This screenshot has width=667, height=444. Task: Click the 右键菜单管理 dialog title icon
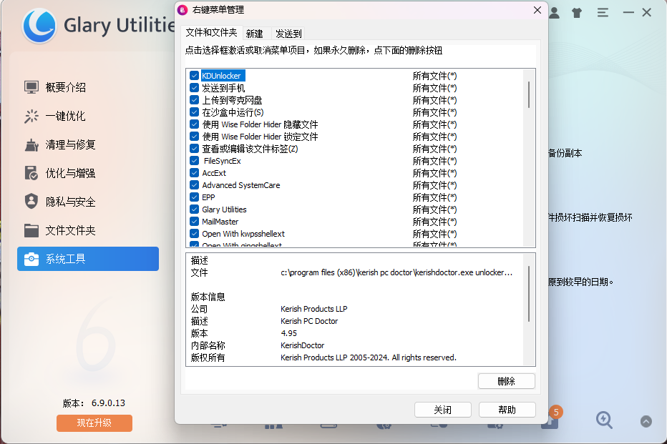click(182, 10)
